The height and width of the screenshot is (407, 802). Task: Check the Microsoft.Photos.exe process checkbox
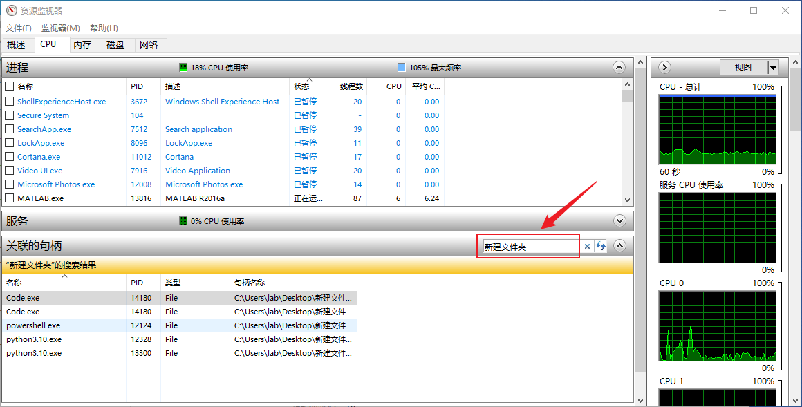pyautogui.click(x=9, y=184)
